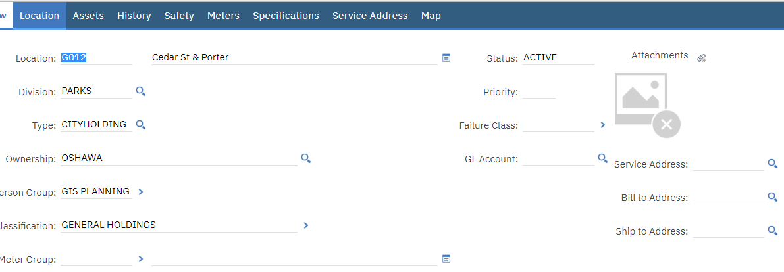The width and height of the screenshot is (784, 272).
Task: Expand the Classification detail chevron
Action: click(x=306, y=225)
